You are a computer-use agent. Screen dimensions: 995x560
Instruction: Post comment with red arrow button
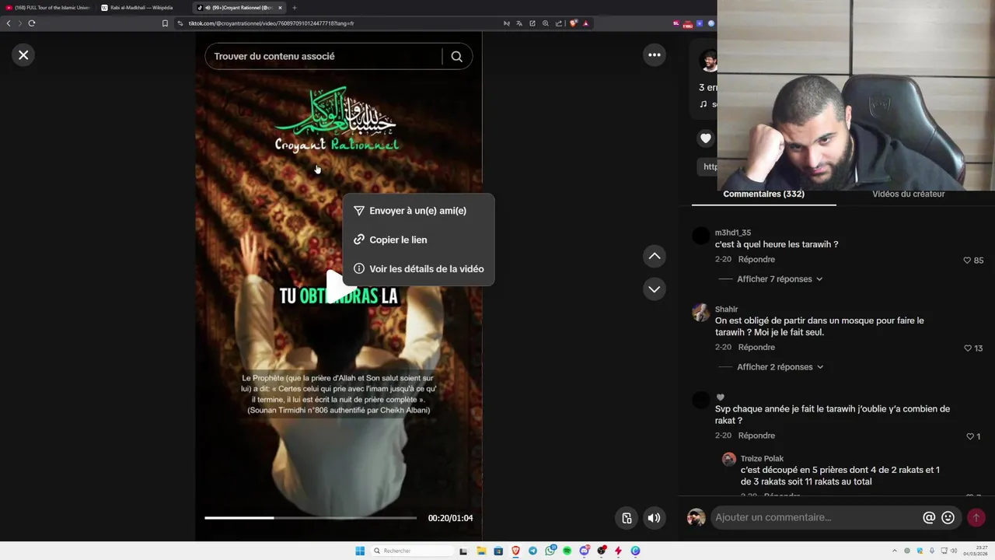pyautogui.click(x=976, y=517)
